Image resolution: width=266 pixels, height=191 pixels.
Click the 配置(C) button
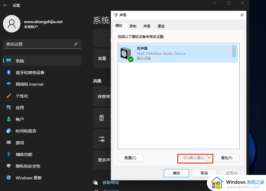(131, 158)
